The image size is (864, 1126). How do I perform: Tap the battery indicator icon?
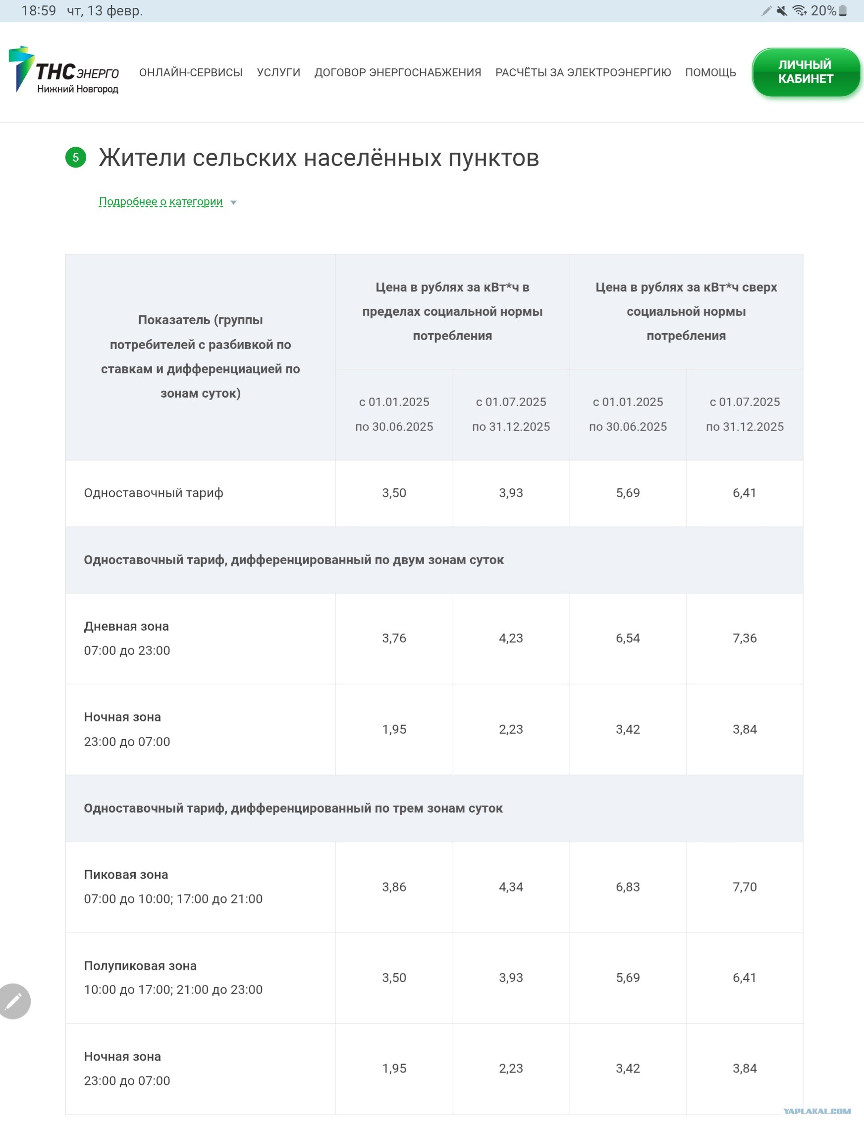[x=842, y=11]
